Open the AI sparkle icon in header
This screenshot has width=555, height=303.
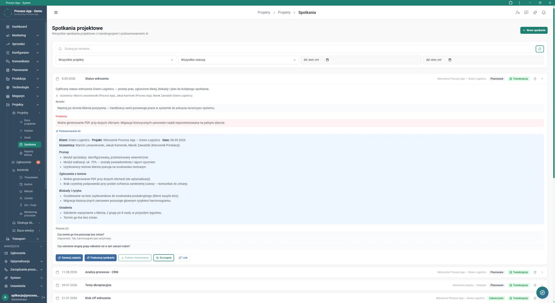coord(535,12)
